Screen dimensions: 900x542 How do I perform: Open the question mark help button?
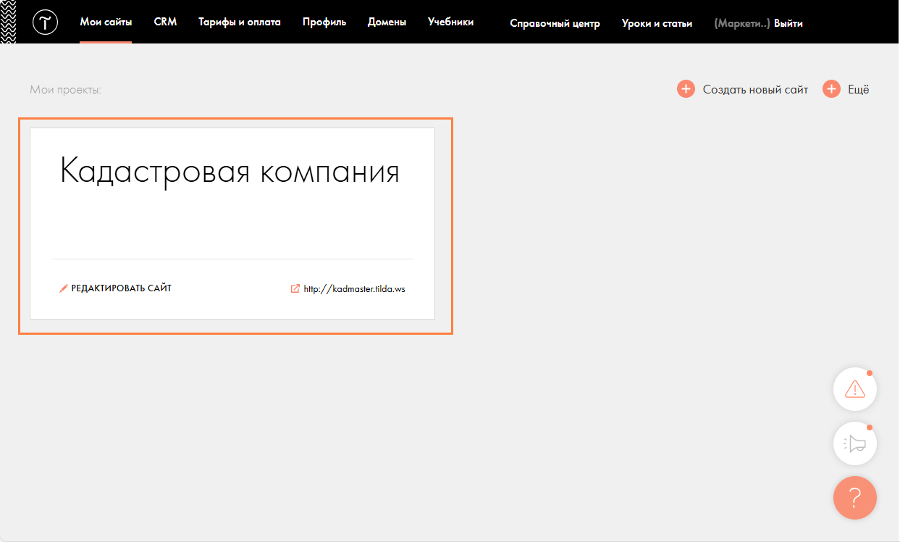pos(854,498)
